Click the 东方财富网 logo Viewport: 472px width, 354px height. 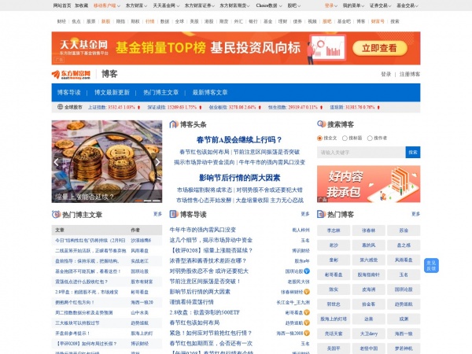[71, 75]
